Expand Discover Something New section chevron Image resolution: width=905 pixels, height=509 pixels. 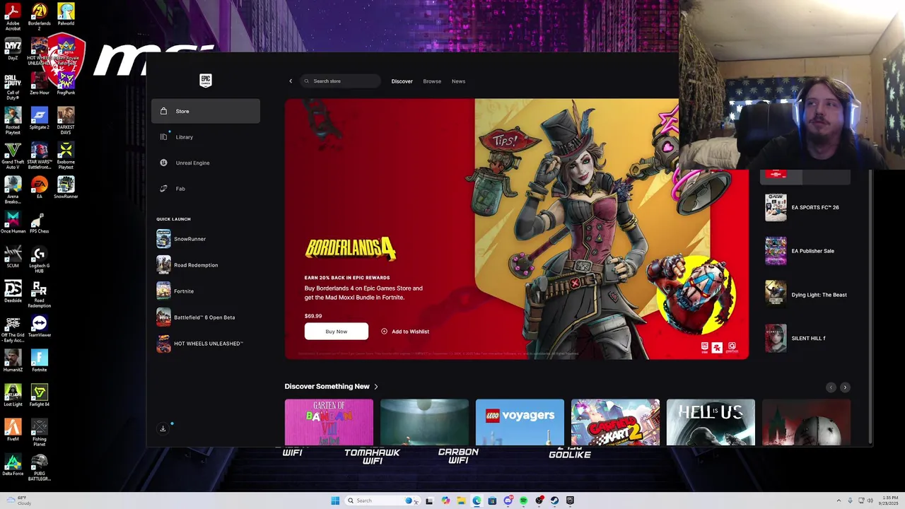coord(376,387)
